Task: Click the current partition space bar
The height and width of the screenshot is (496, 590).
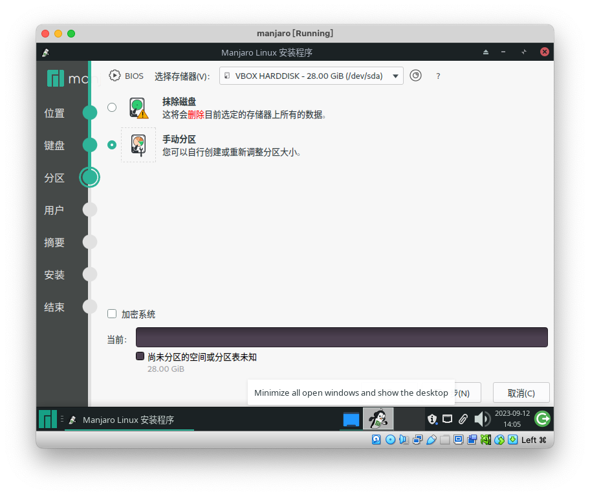Action: click(342, 337)
